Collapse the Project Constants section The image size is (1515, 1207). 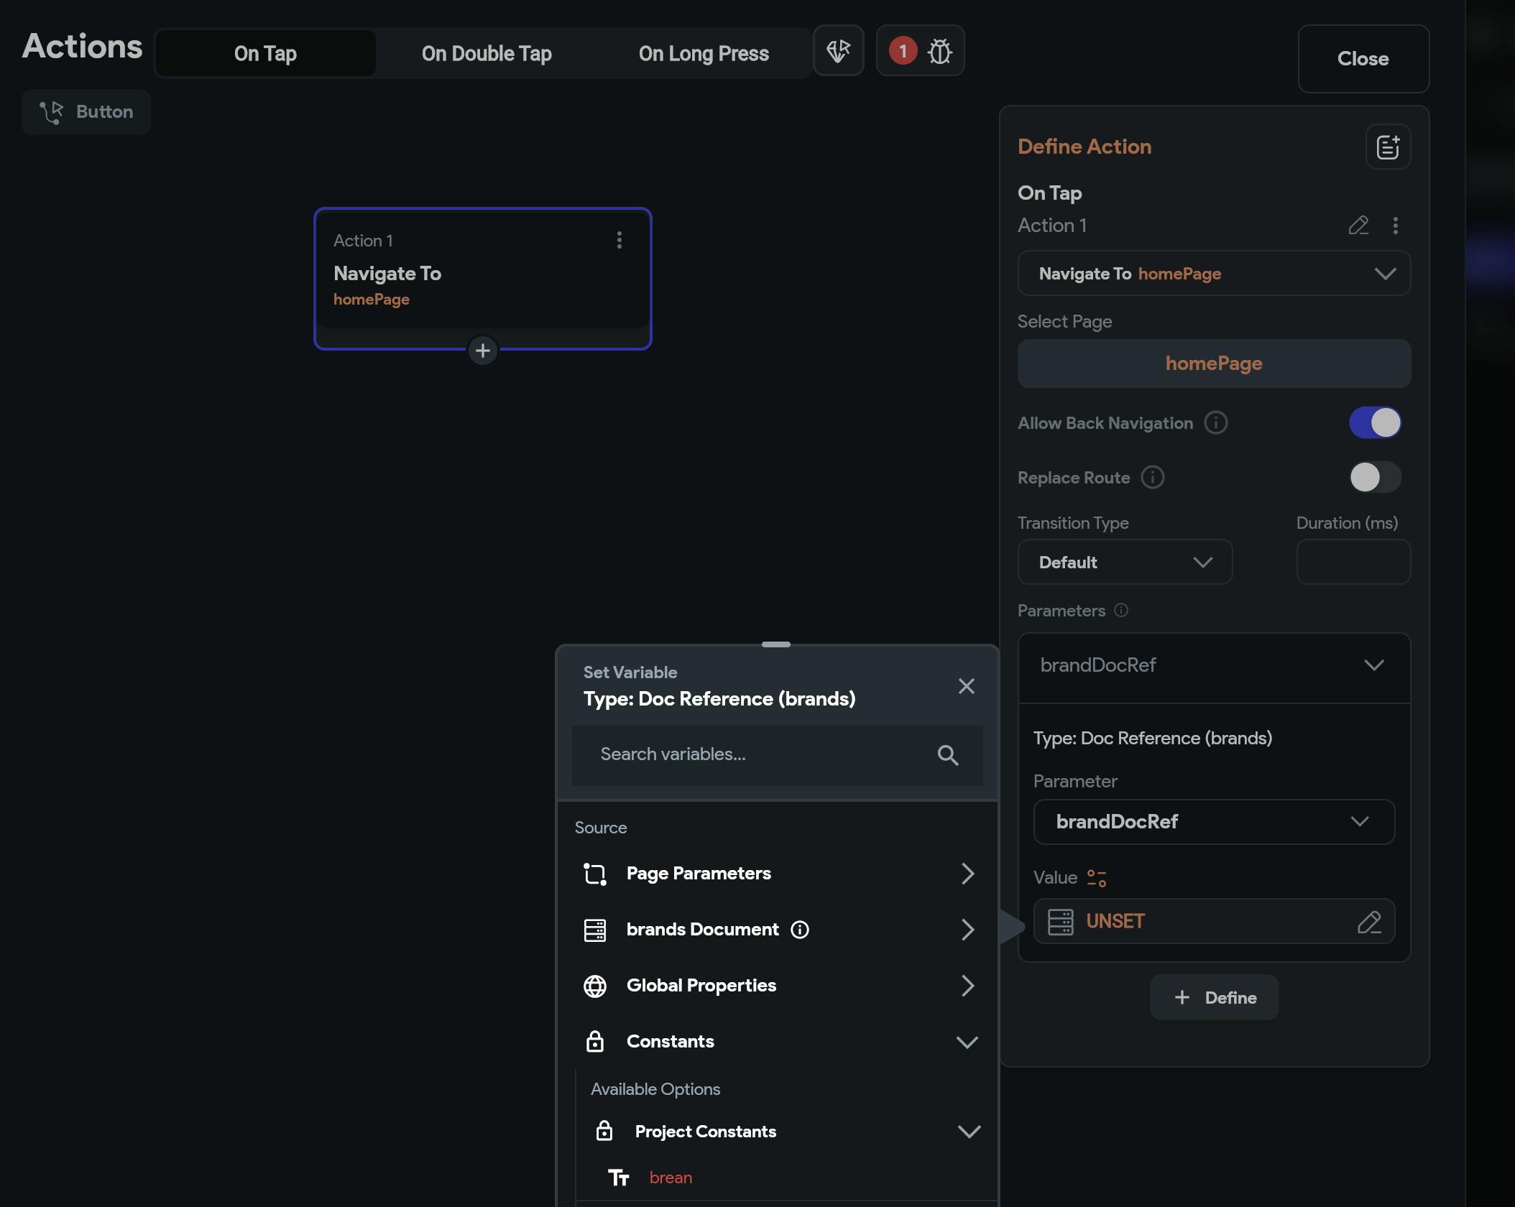point(968,1132)
